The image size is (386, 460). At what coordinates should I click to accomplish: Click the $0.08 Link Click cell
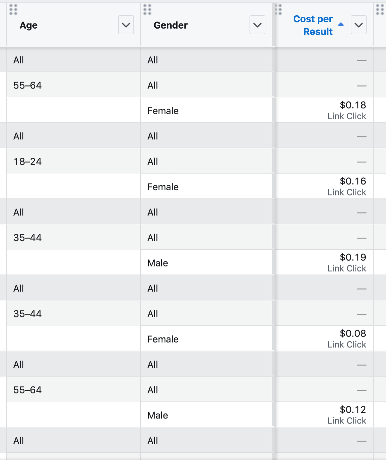tap(324, 338)
